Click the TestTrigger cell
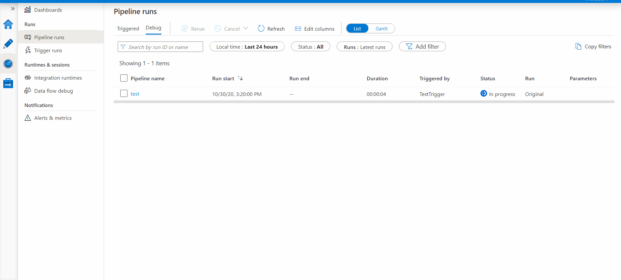Image resolution: width=621 pixels, height=280 pixels. pos(432,94)
